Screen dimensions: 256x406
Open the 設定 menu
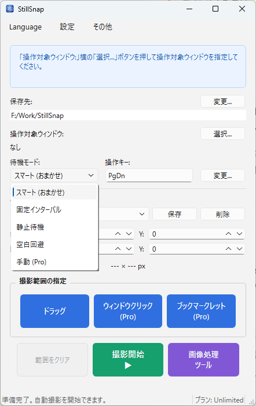coord(67,27)
